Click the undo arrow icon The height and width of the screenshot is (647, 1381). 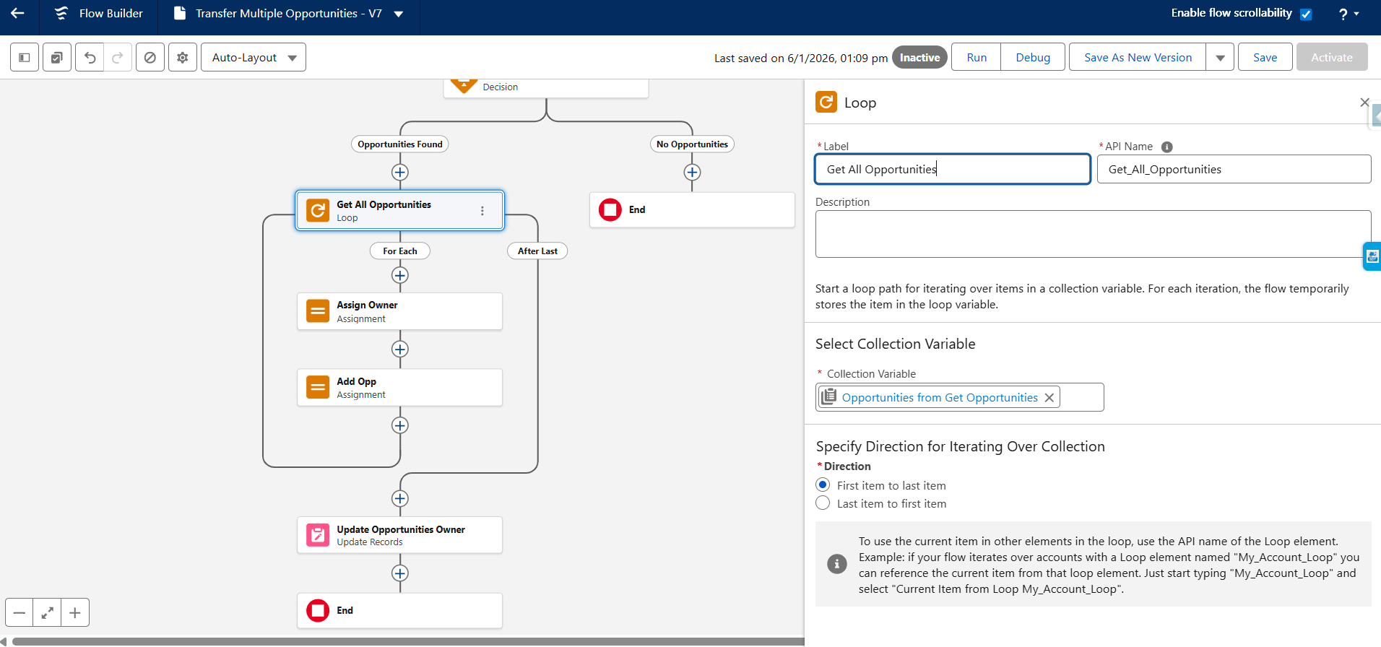[x=90, y=58]
